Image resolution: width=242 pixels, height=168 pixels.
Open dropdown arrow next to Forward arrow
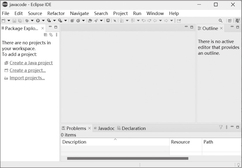171,20
